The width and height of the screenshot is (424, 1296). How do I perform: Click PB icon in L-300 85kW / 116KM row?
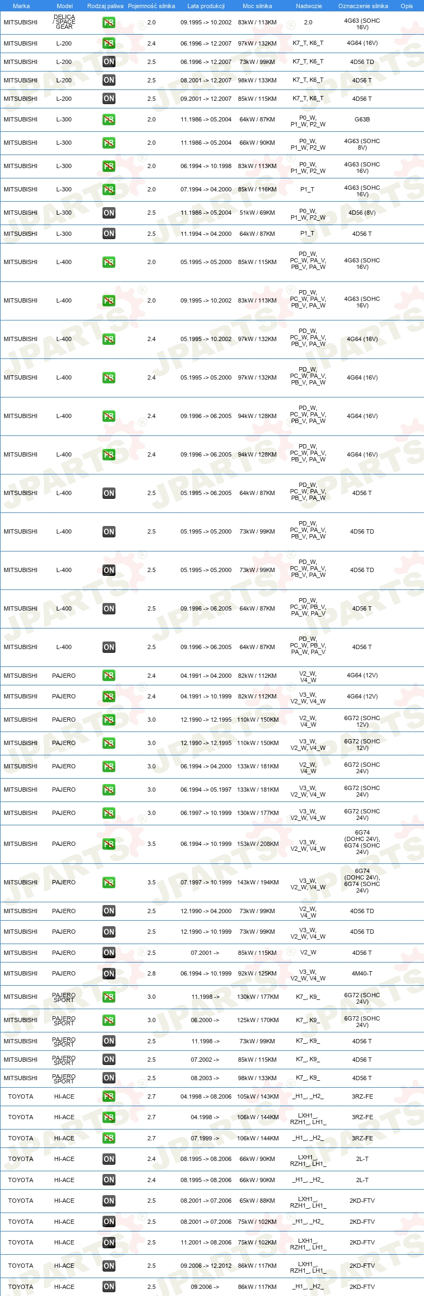tap(109, 190)
